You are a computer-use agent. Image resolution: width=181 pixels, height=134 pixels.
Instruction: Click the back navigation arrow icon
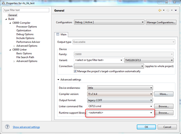[160, 10]
